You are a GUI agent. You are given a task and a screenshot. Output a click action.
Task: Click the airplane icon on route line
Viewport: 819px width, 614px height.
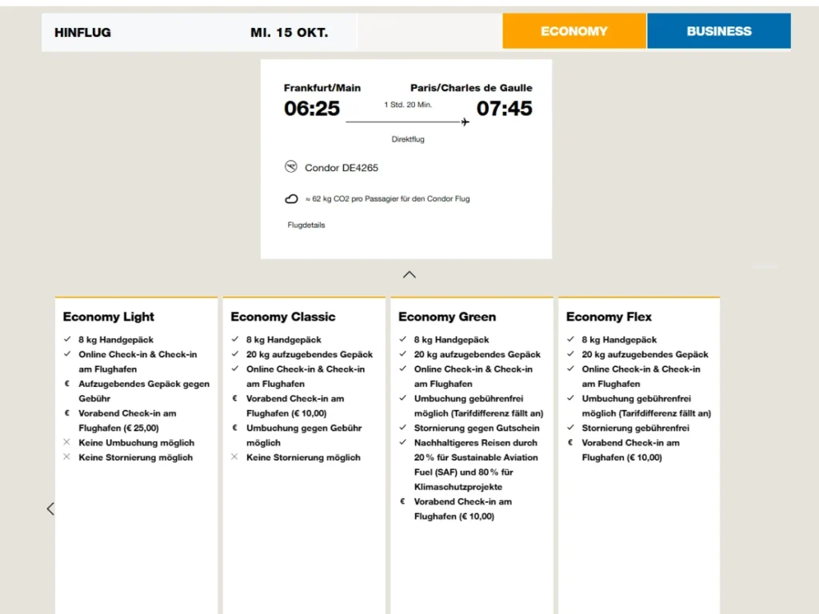coord(465,122)
